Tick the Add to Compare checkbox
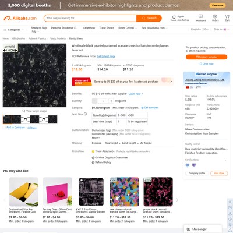The width and height of the screenshot is (233, 233). point(4,128)
